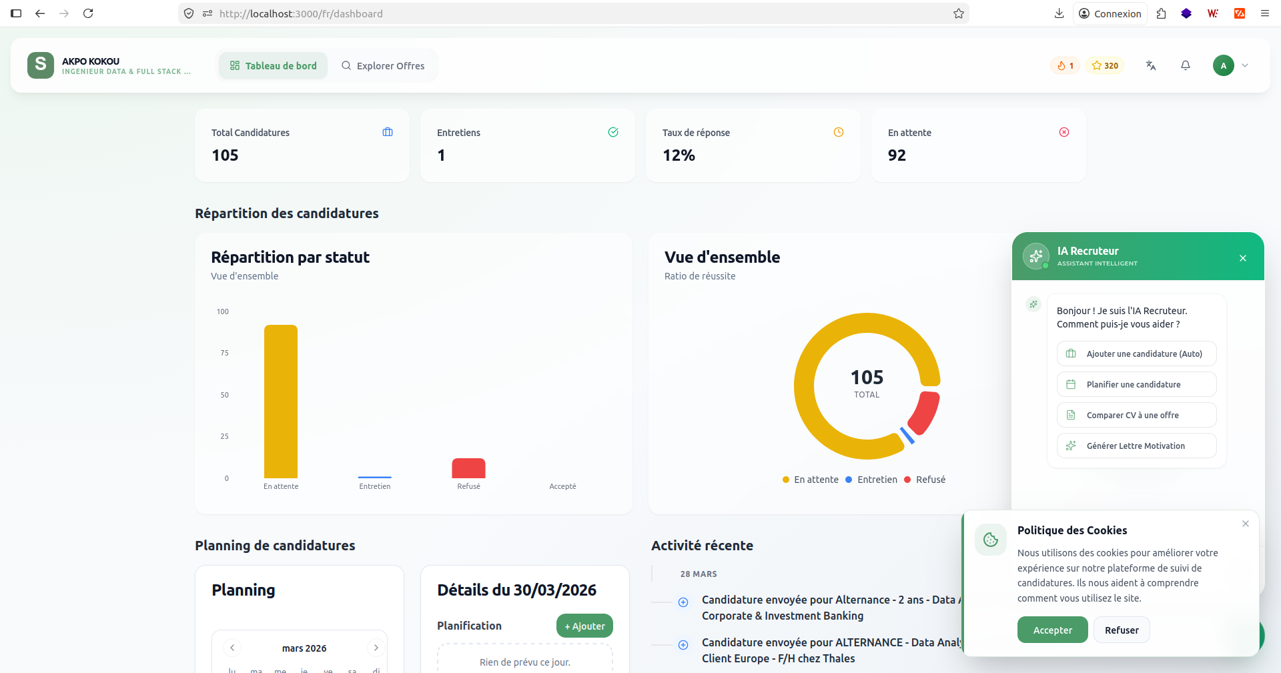Open the browser downloads icon
The height and width of the screenshot is (673, 1281).
(x=1059, y=13)
